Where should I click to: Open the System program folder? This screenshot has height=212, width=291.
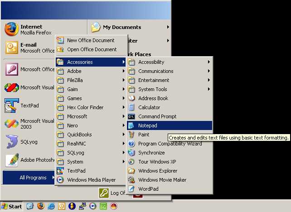click(x=91, y=162)
